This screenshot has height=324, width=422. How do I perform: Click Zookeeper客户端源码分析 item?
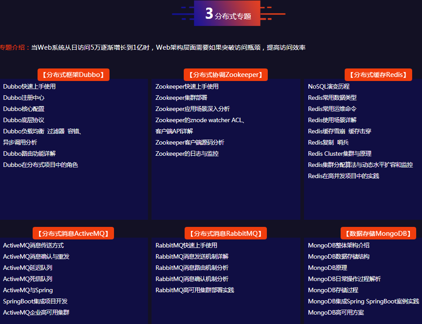190,142
